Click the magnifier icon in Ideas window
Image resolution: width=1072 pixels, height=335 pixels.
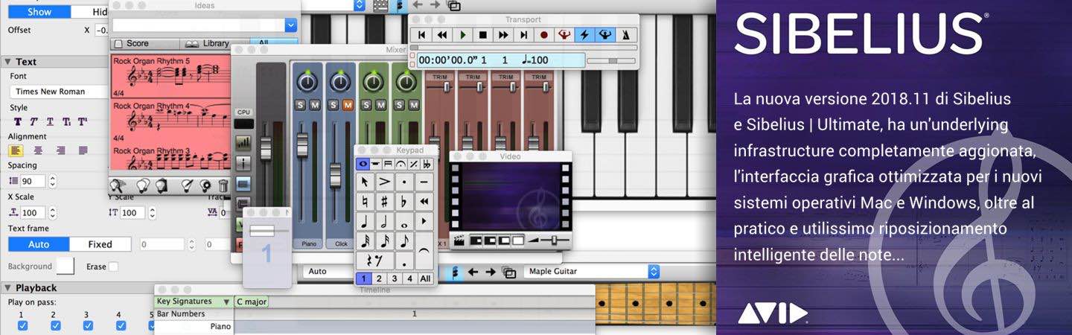(118, 186)
